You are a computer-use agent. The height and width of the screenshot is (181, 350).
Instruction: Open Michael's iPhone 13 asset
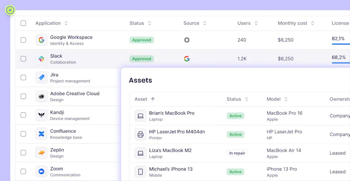click(x=171, y=169)
